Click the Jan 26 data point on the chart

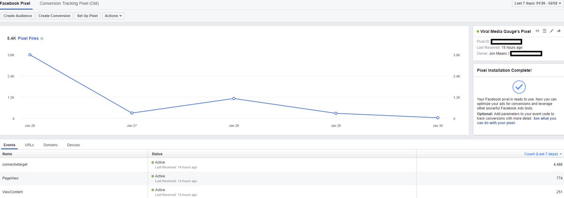[x=30, y=55]
